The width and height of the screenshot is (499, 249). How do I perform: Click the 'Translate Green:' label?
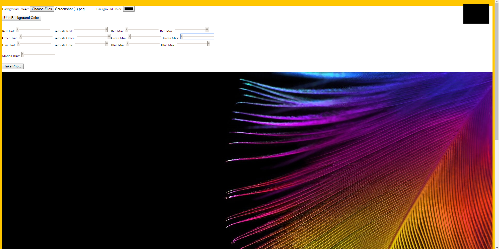tap(64, 38)
